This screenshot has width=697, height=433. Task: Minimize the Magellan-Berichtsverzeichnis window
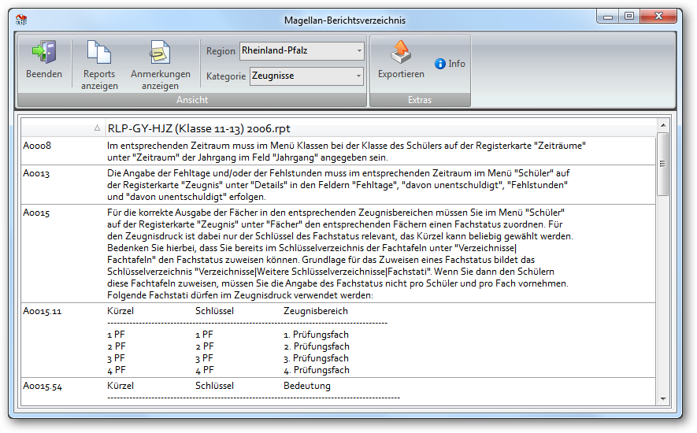608,17
